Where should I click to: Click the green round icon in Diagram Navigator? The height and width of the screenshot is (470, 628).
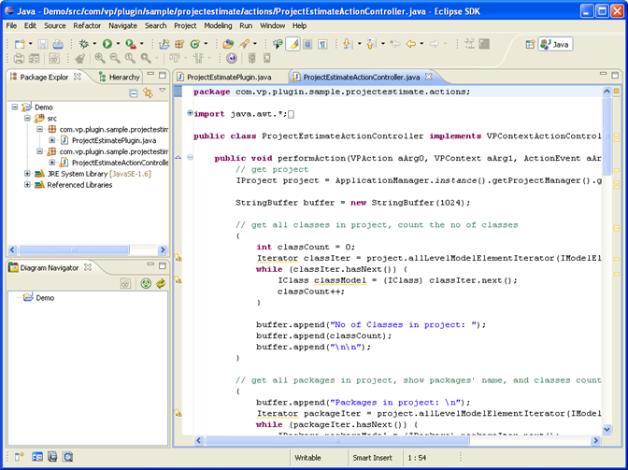146,284
